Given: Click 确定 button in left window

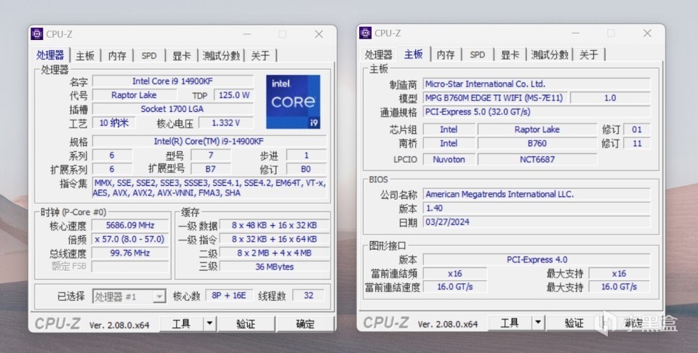Looking at the screenshot, I should tap(305, 324).
